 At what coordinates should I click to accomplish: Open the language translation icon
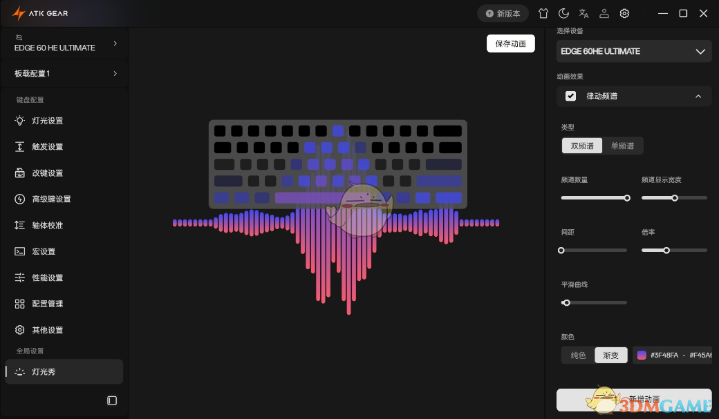pyautogui.click(x=583, y=14)
